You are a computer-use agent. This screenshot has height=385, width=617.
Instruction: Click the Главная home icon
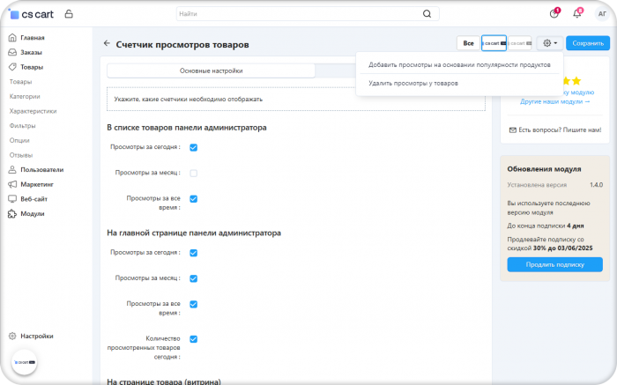(12, 38)
